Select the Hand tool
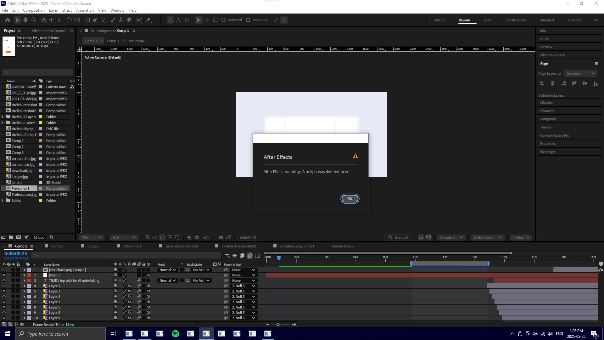Screen dimensions: 604x340 (x=25, y=20)
